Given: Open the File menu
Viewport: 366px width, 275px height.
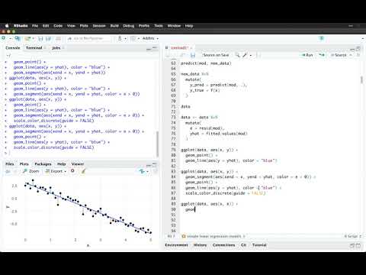Looking at the screenshot, I should (35, 26).
